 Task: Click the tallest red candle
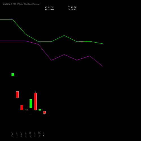click(x=35, y=102)
